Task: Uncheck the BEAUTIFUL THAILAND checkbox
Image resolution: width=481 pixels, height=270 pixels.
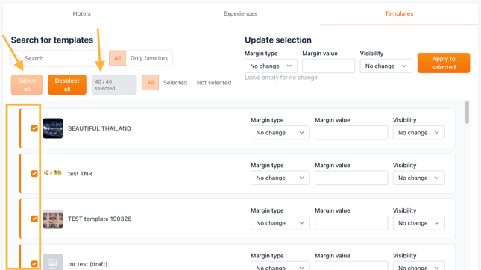Action: [x=34, y=128]
